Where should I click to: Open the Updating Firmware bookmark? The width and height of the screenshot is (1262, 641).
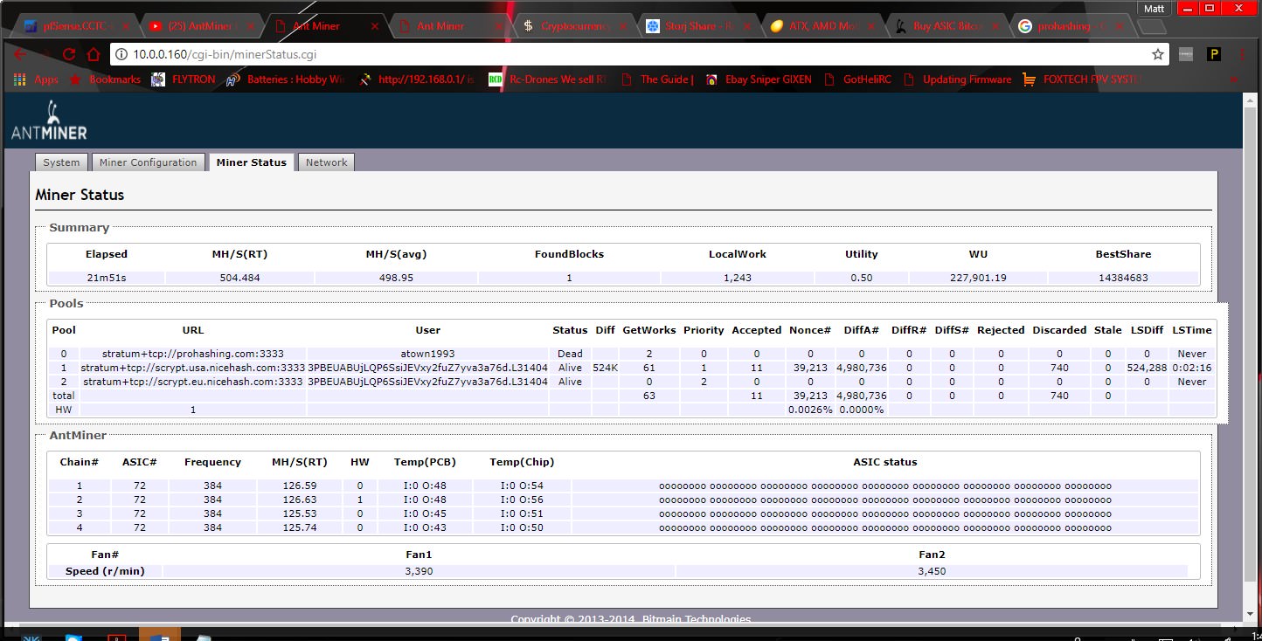[x=957, y=79]
